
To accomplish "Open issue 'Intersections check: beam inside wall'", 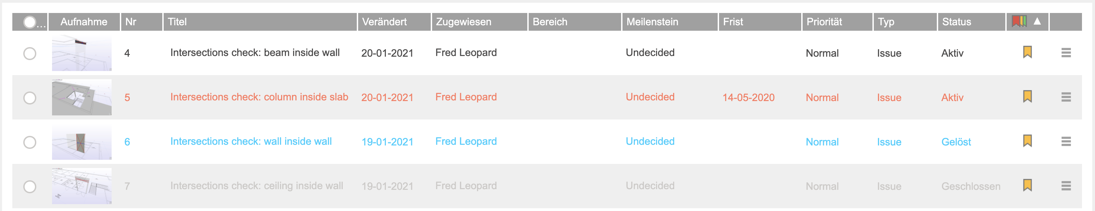I will (255, 53).
